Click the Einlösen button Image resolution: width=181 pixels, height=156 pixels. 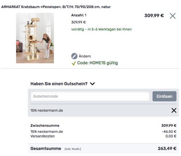point(164,96)
